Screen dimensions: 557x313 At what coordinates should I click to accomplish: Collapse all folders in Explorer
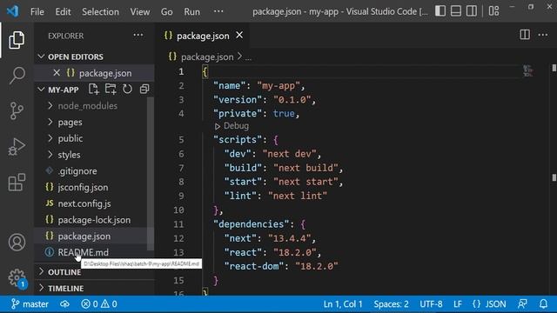(144, 89)
